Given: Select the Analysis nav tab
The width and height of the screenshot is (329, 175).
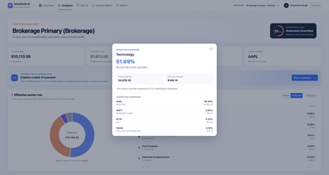Looking at the screenshot, I should click(65, 5).
